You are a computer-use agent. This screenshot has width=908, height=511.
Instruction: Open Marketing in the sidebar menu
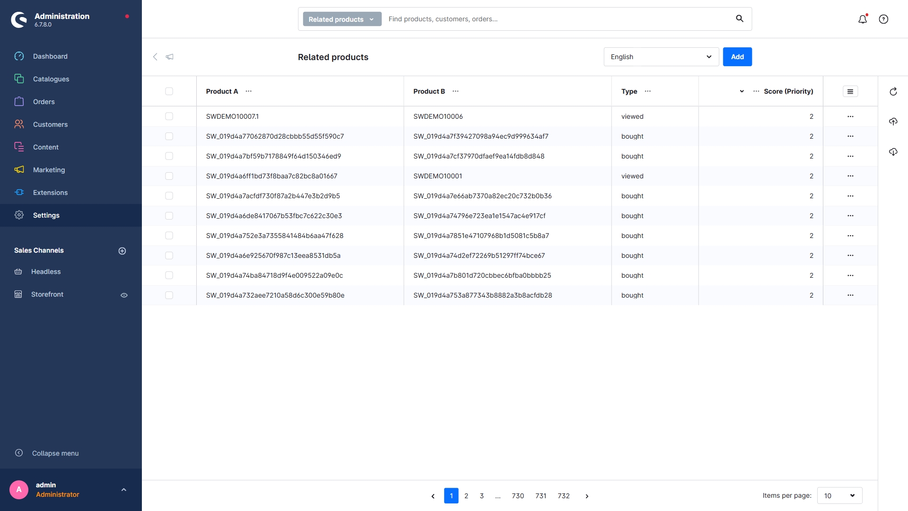point(49,170)
